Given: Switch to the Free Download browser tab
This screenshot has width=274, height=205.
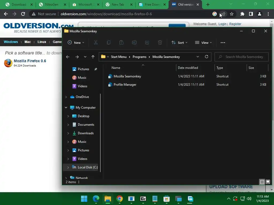Looking at the screenshot, I should click(x=152, y=5).
